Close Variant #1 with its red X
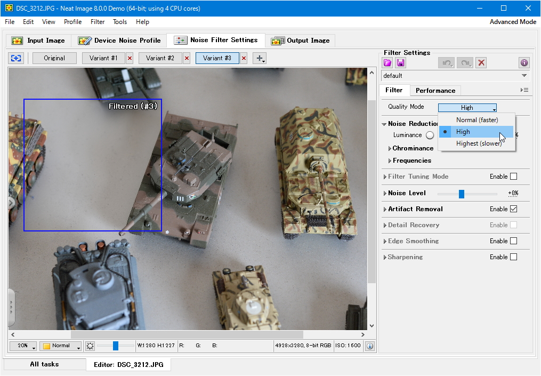Image resolution: width=541 pixels, height=376 pixels. tap(130, 58)
